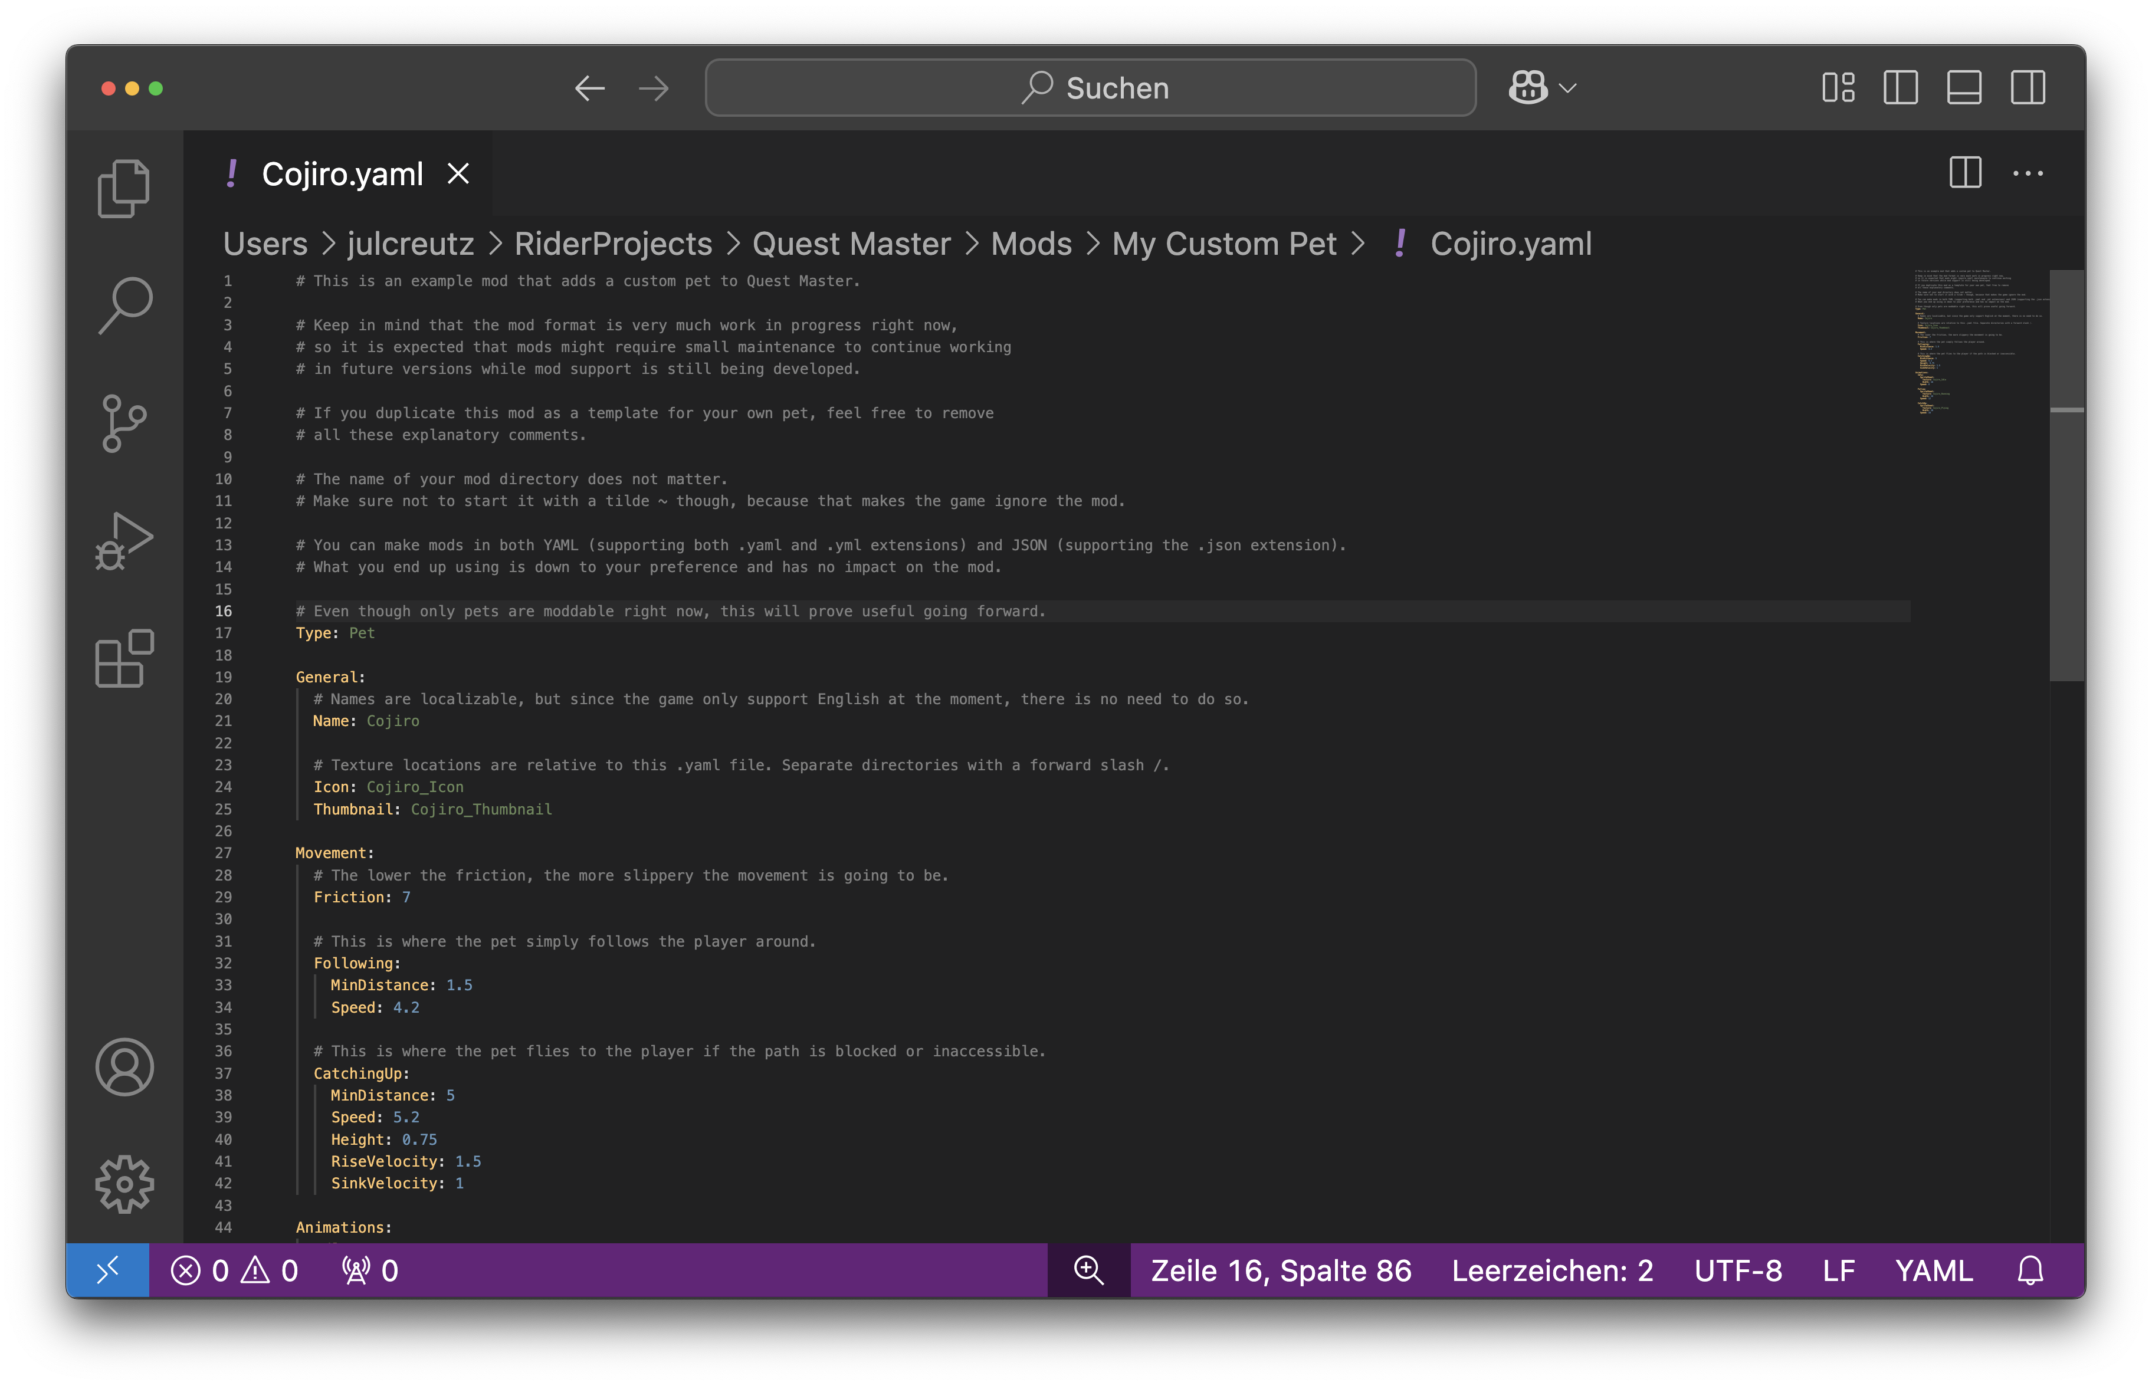Open the warnings indicator showing 0 warnings
Viewport: 2152px width, 1386px height.
[270, 1271]
